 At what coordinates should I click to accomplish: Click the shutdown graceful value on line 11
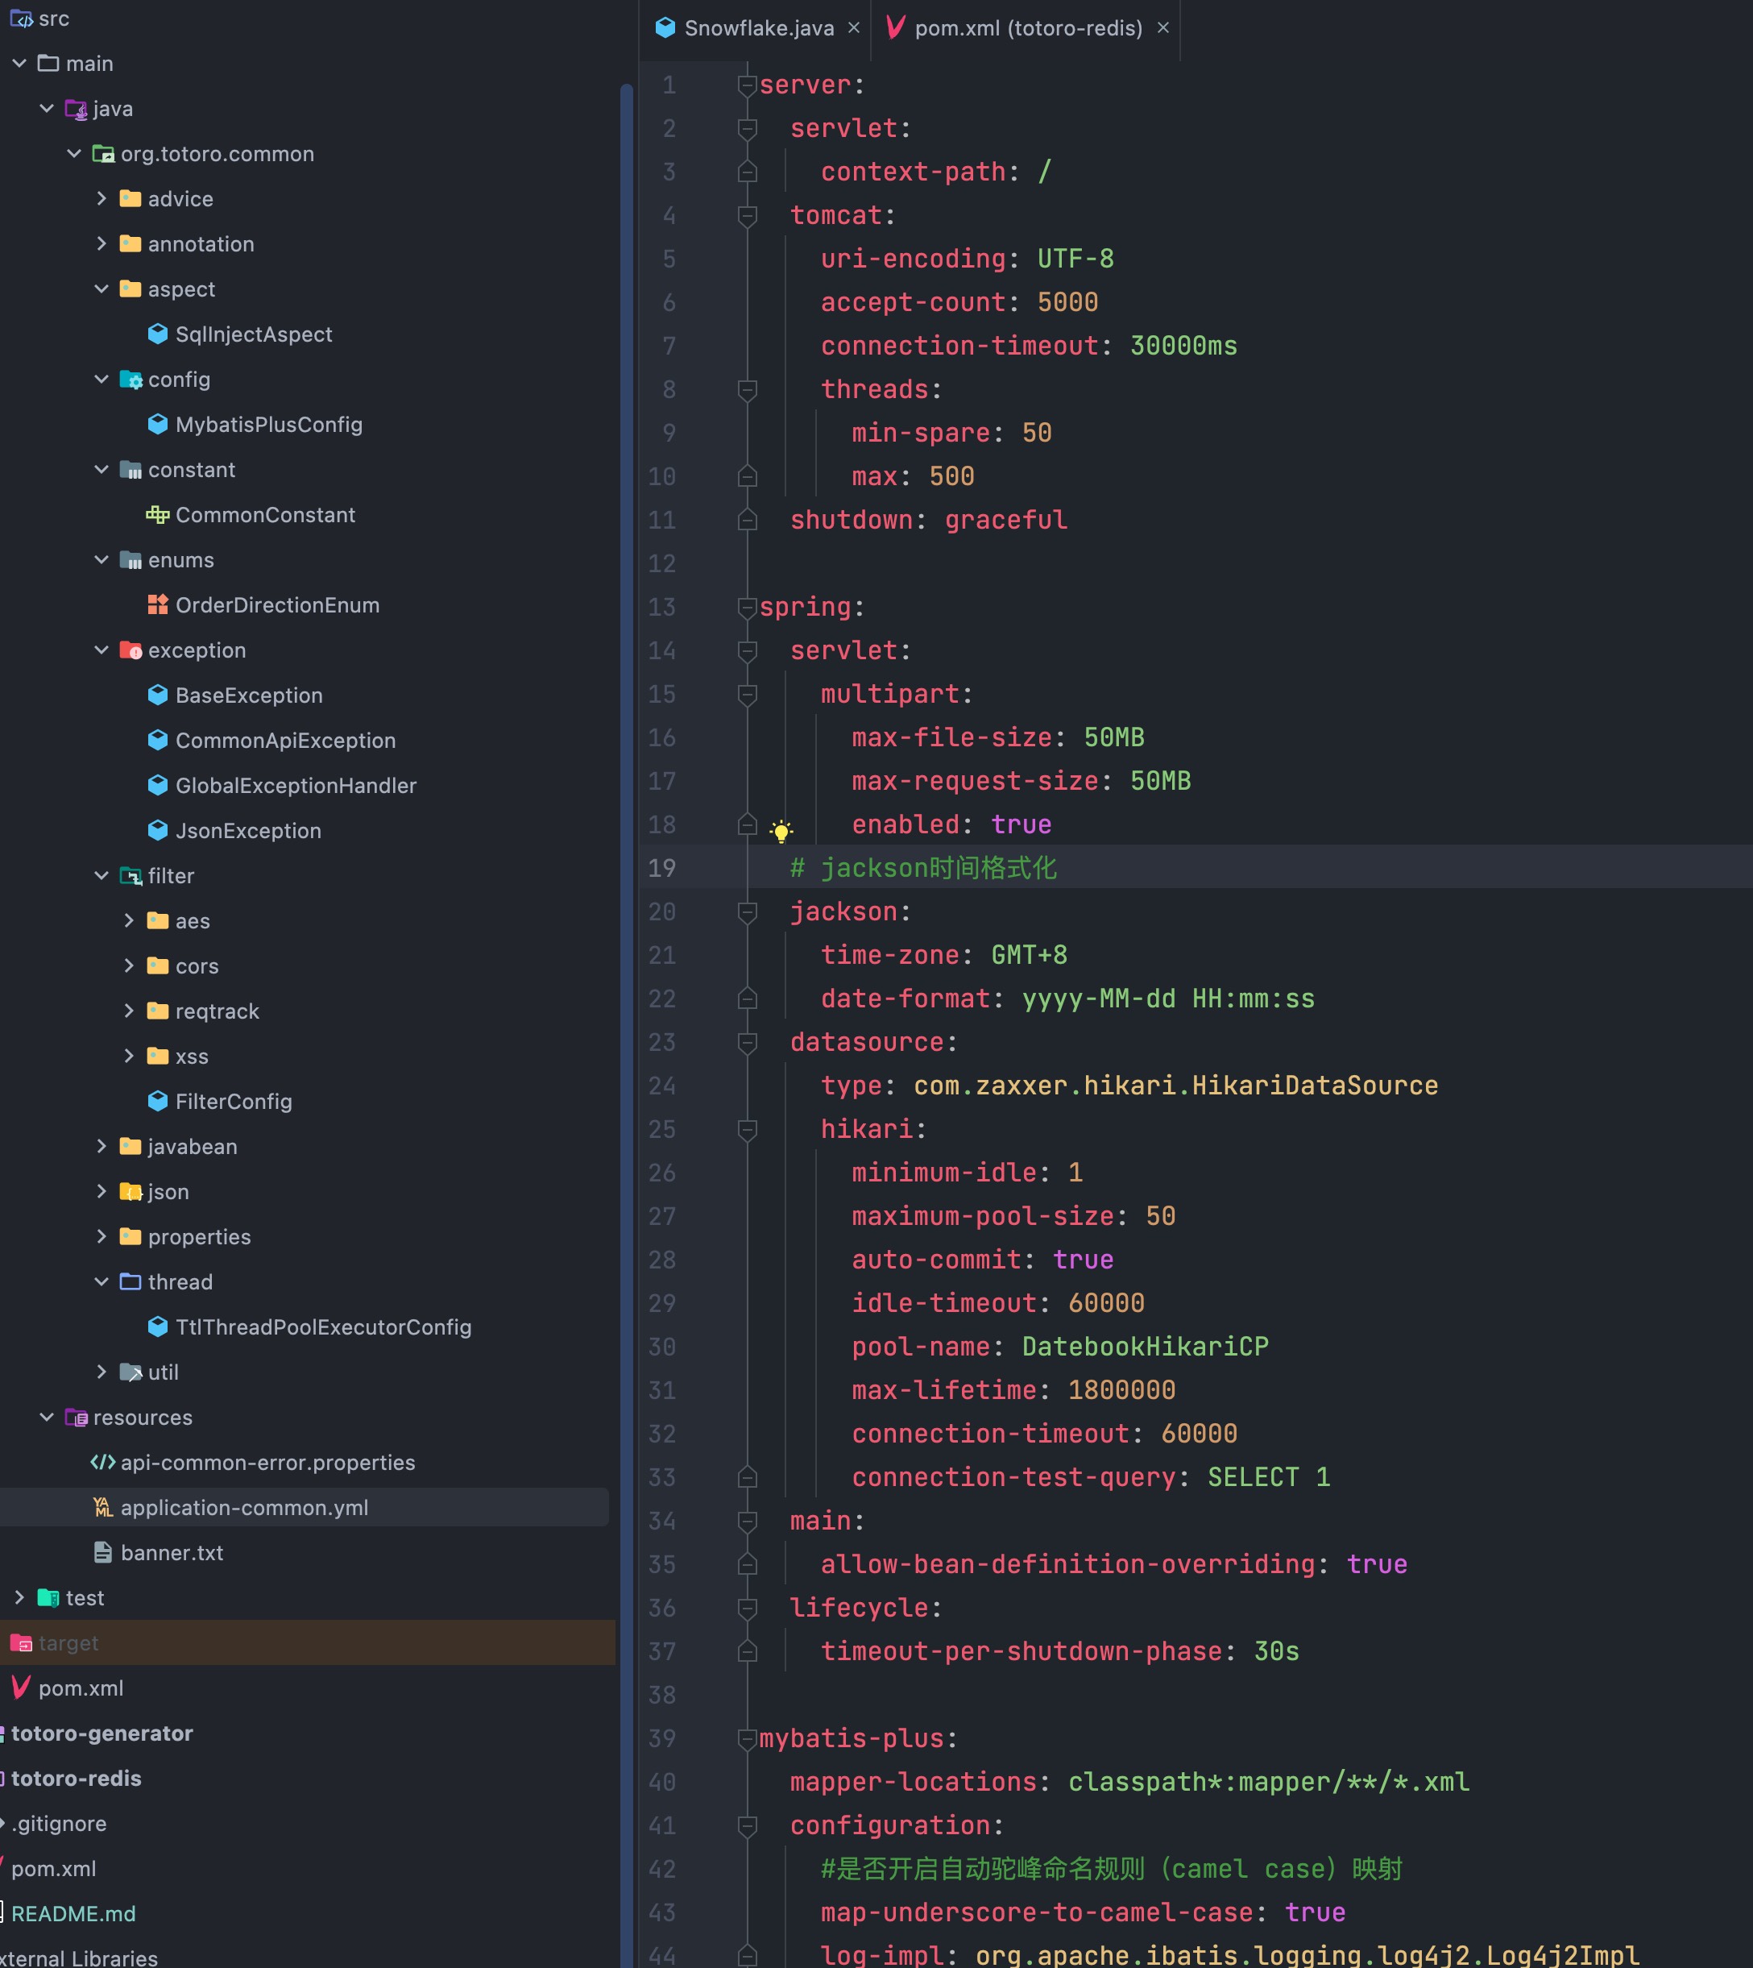tap(1005, 520)
